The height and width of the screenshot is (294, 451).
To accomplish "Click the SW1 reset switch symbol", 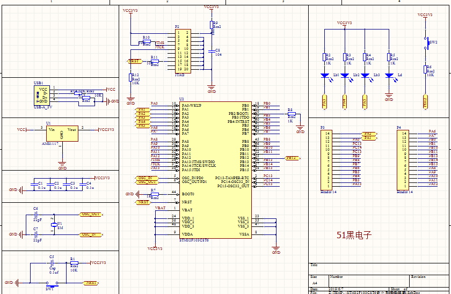I will [x=53, y=284].
